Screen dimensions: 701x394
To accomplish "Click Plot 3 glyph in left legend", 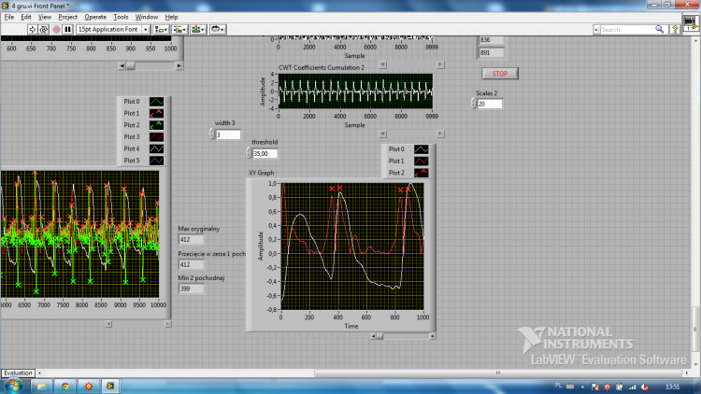I will click(156, 136).
